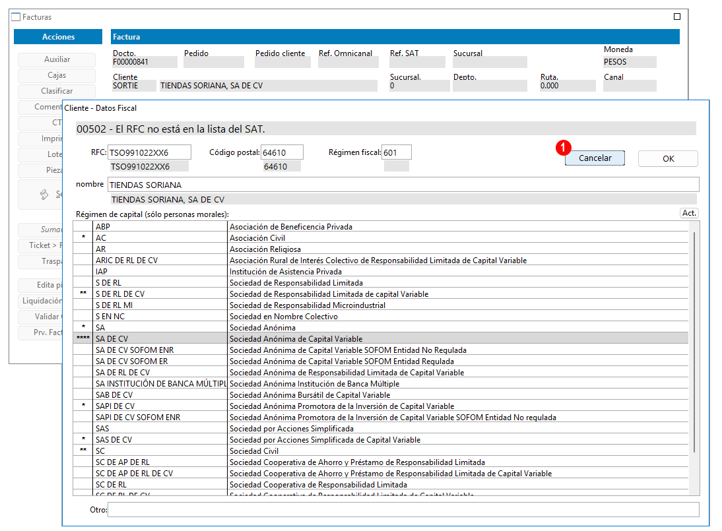Click the Cancelar button
Image resolution: width=722 pixels, height=531 pixels.
[595, 158]
